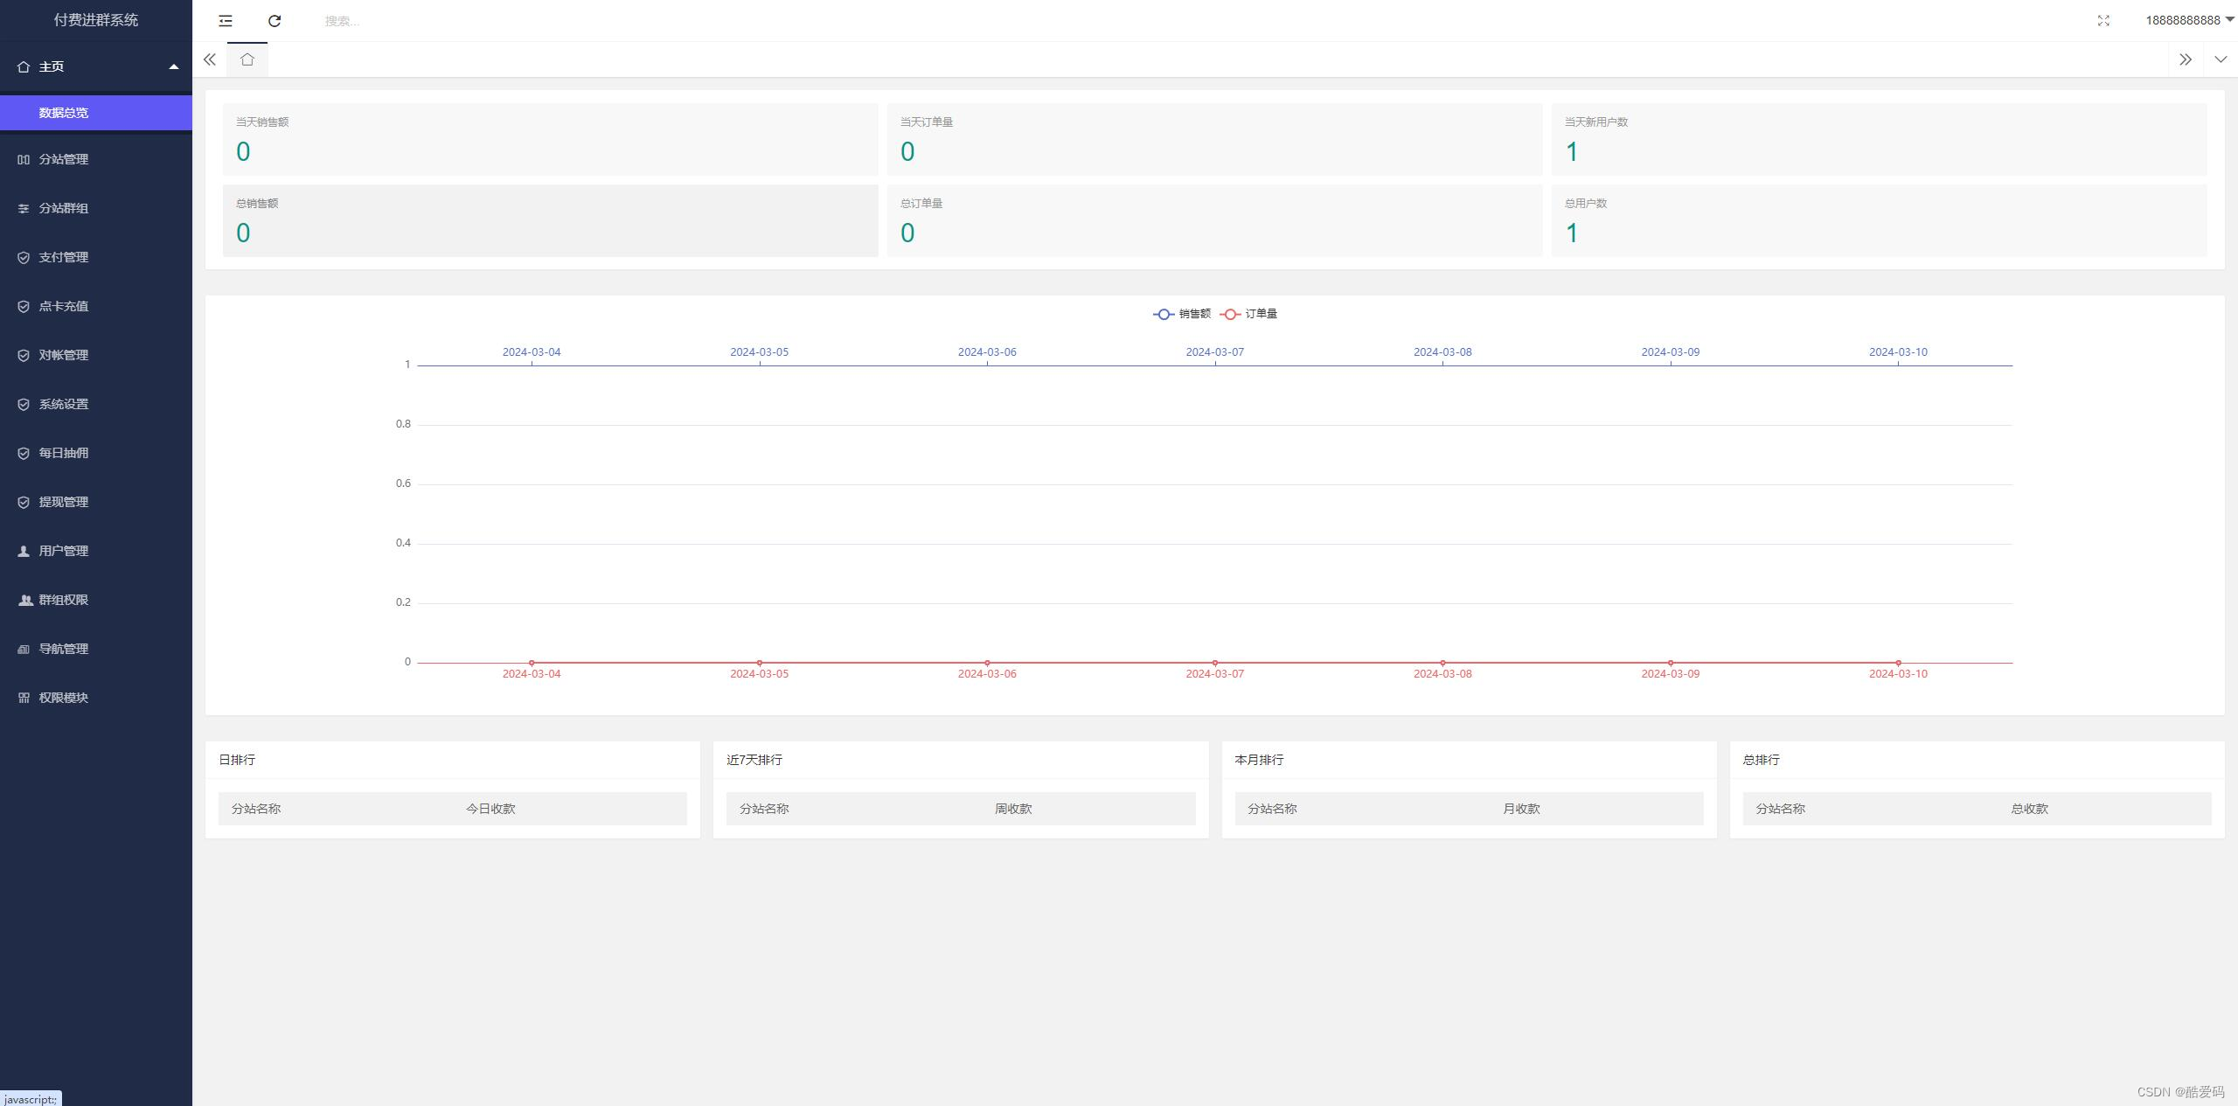Click 今日收款 column header
This screenshot has width=2238, height=1106.
[x=490, y=809]
